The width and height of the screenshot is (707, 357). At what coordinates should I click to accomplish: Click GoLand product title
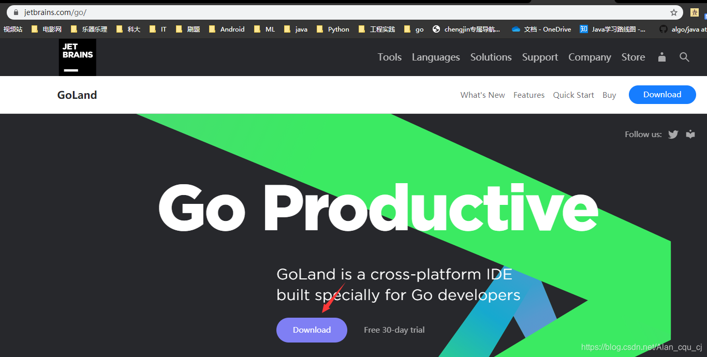[77, 95]
